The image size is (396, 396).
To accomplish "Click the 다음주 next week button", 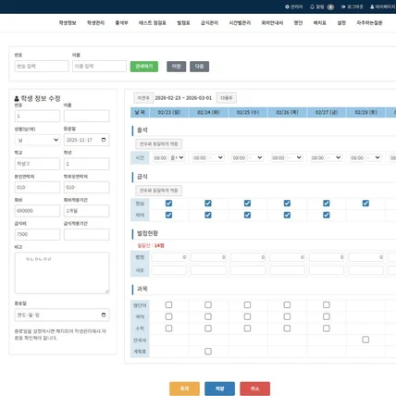I will coord(227,98).
